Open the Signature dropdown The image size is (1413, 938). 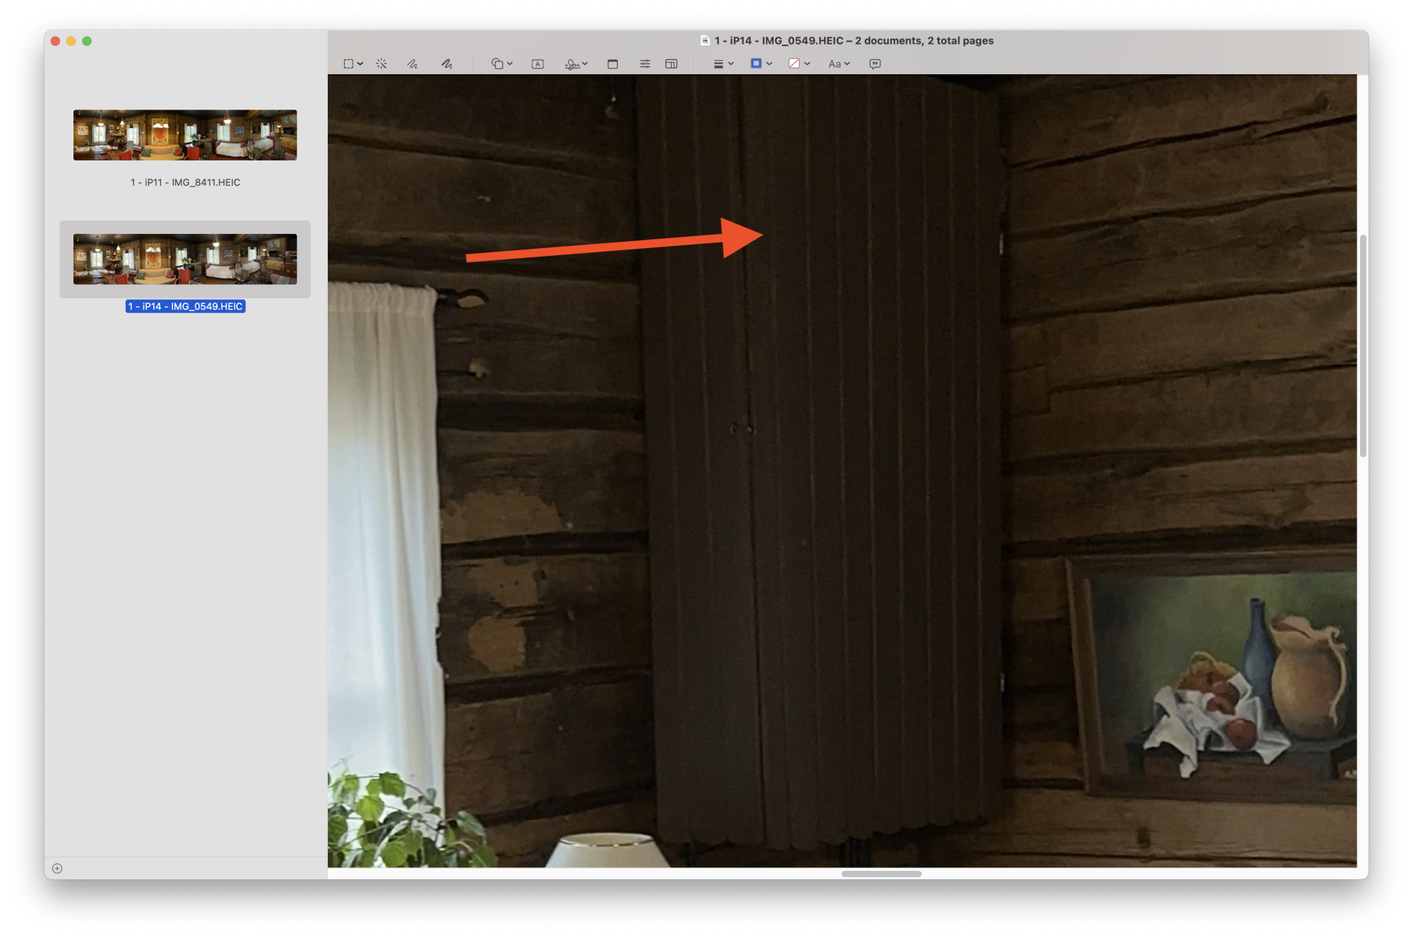(576, 64)
